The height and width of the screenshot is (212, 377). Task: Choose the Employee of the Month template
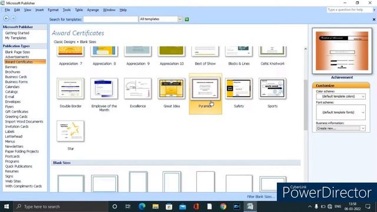point(104,88)
